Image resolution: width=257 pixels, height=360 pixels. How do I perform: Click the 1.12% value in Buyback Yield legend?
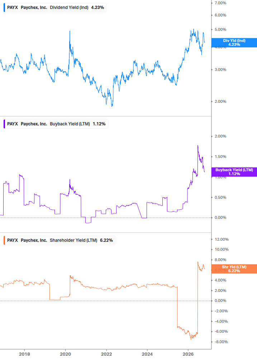99,124
